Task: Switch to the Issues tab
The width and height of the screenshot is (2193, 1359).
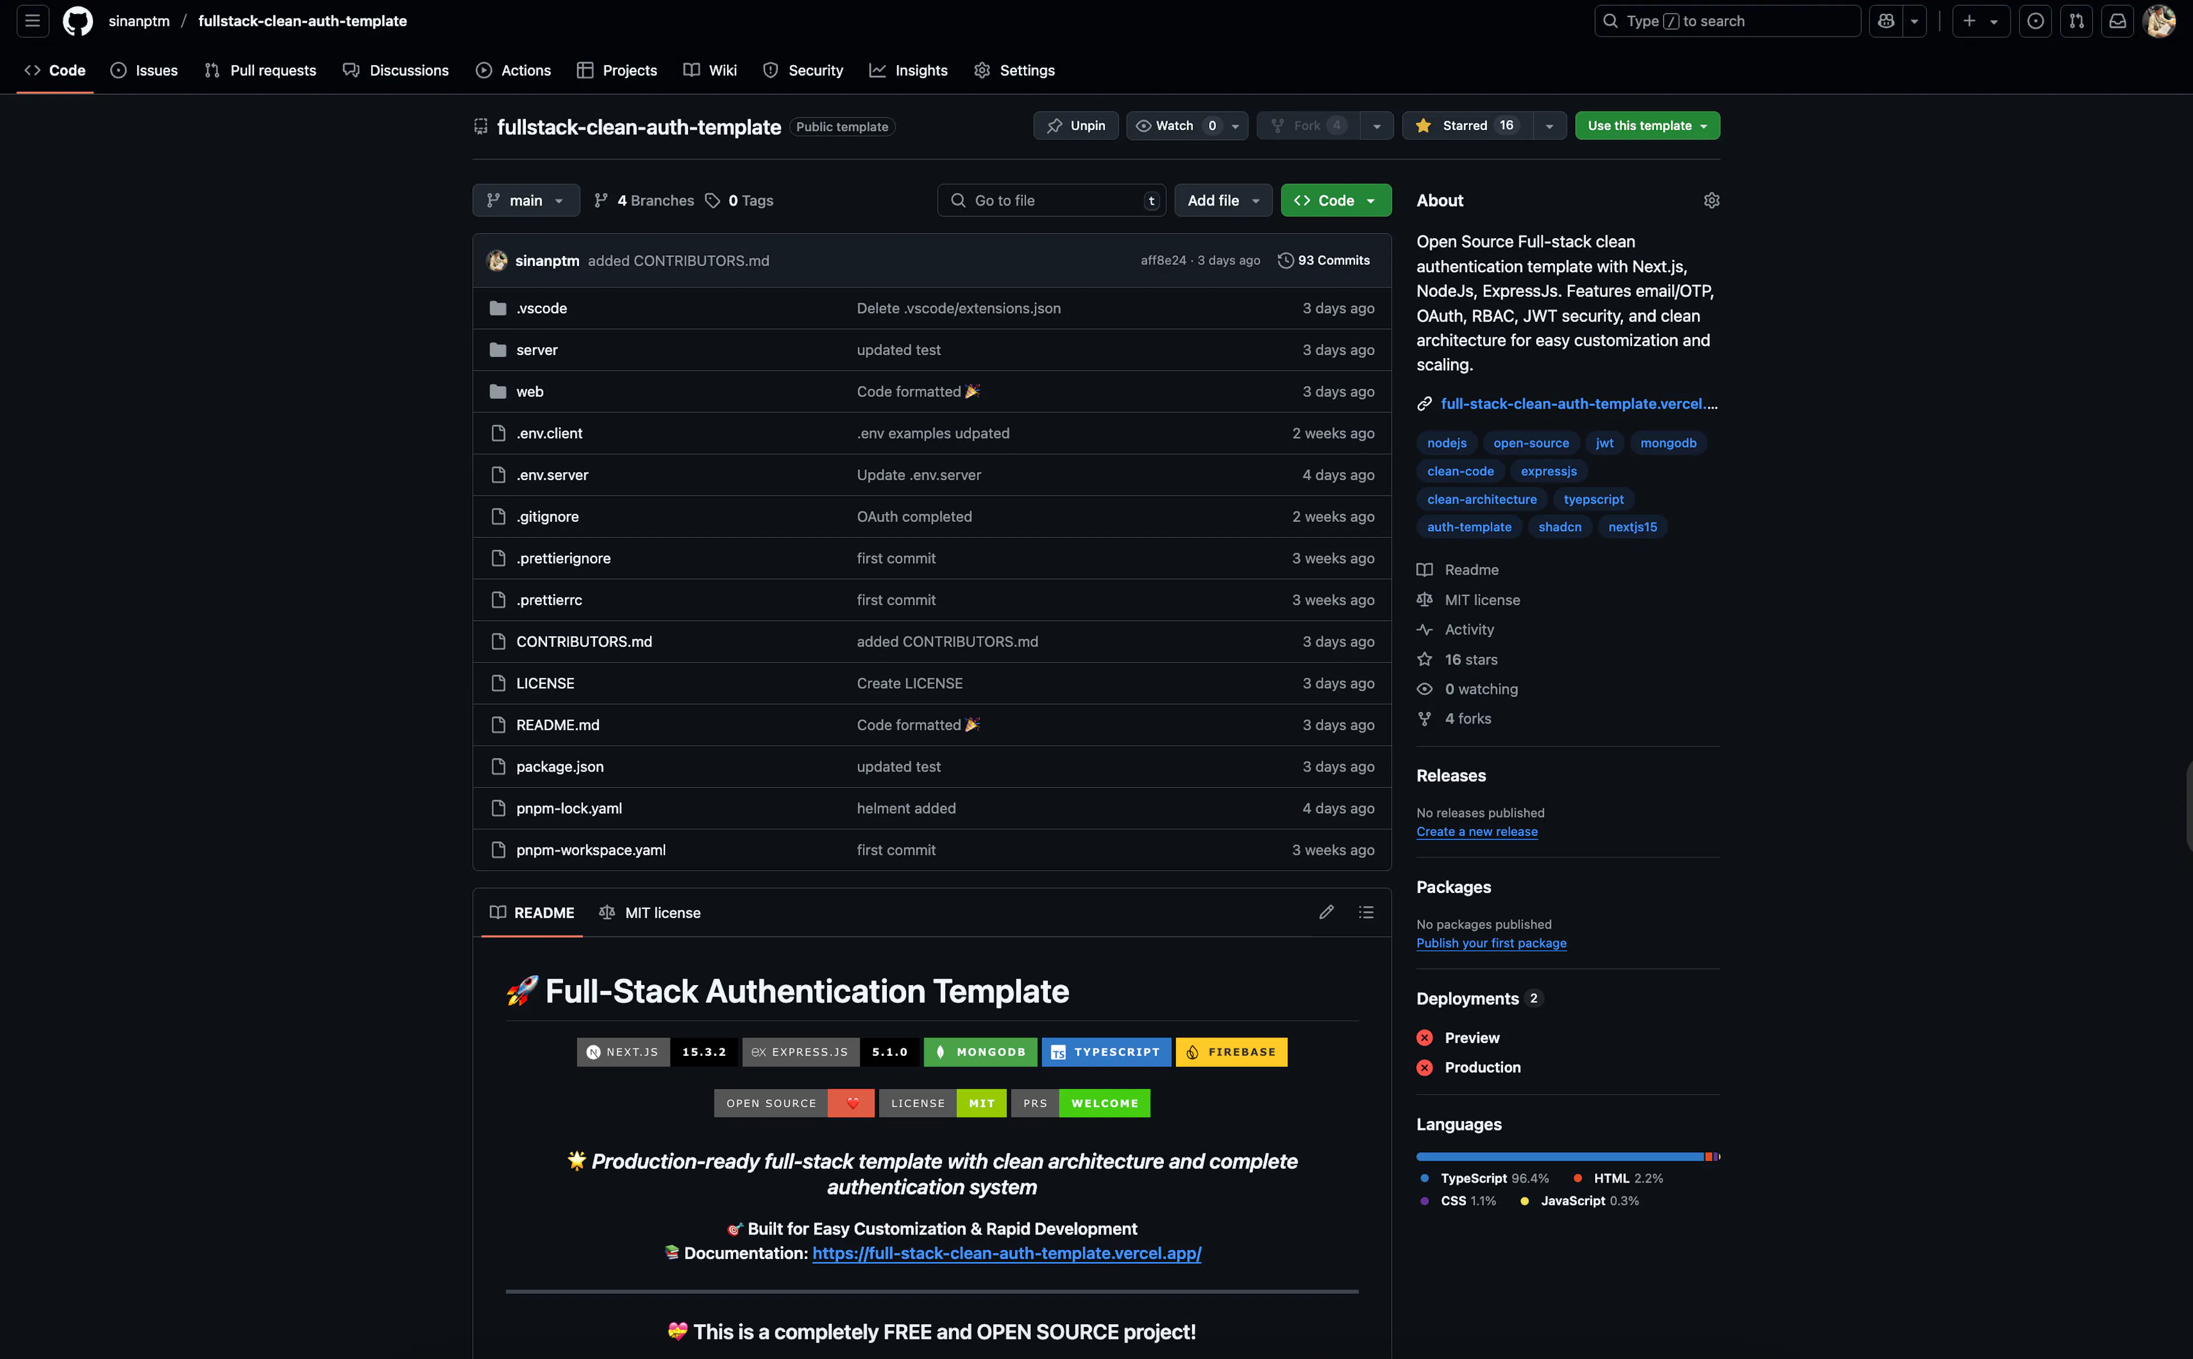Action: (144, 70)
